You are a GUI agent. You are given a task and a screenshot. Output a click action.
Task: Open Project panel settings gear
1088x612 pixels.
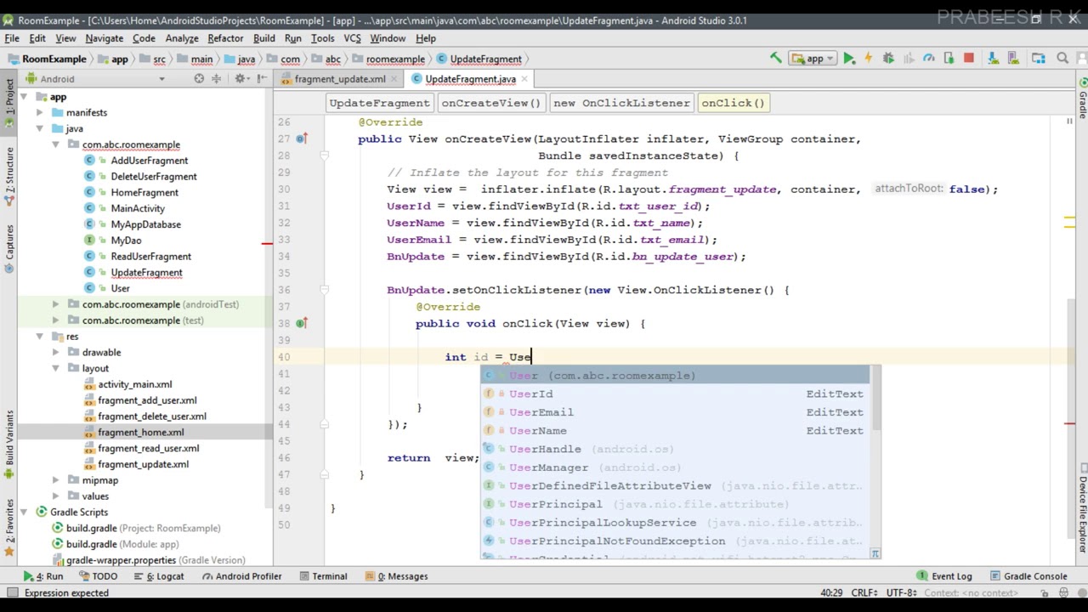click(241, 79)
